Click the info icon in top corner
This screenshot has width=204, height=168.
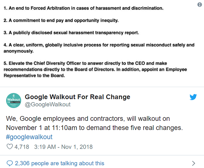199,5
